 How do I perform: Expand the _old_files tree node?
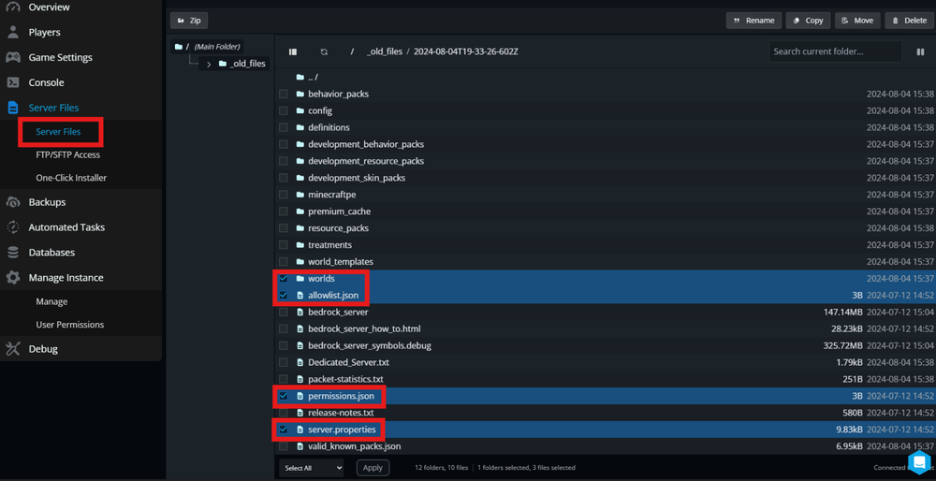tap(209, 65)
